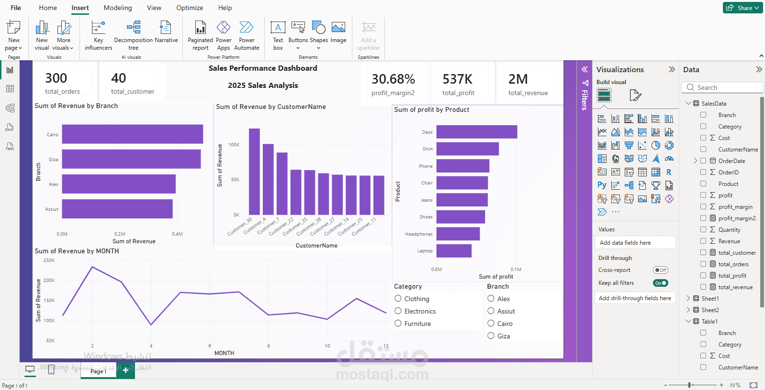Choose the area chart visual icon

click(616, 132)
